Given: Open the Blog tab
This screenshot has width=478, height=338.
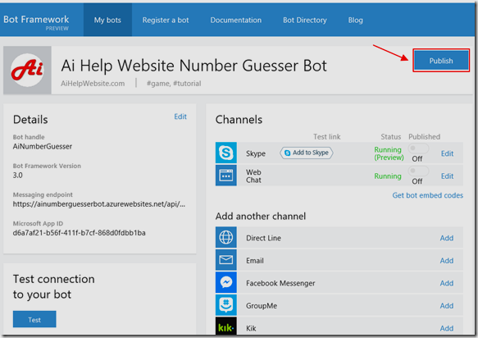Looking at the screenshot, I should [356, 21].
